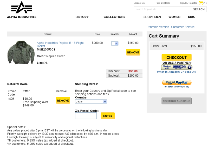208x146 pixels.
Task: Open the Quantity dropdown
Action: point(115,44)
